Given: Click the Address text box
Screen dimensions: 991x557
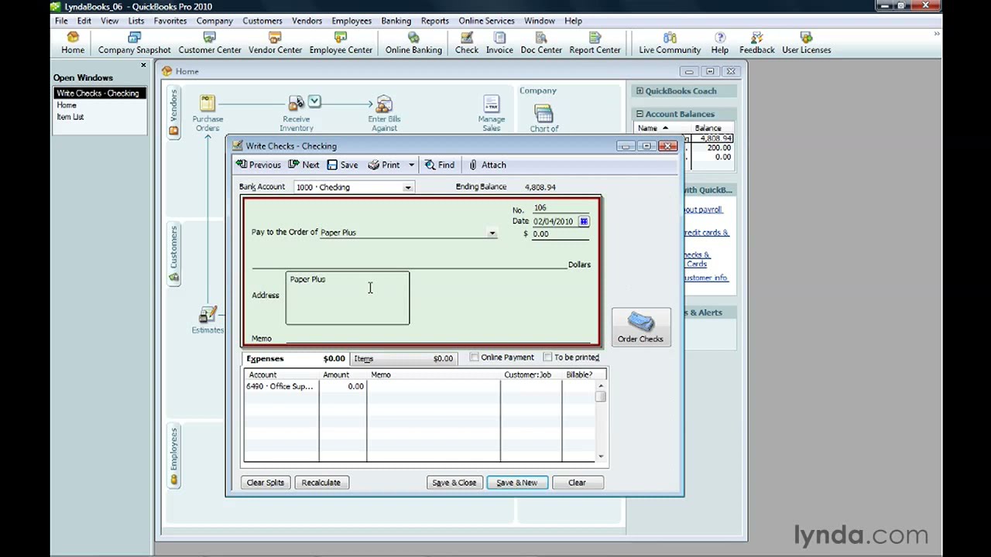Looking at the screenshot, I should pyautogui.click(x=348, y=298).
